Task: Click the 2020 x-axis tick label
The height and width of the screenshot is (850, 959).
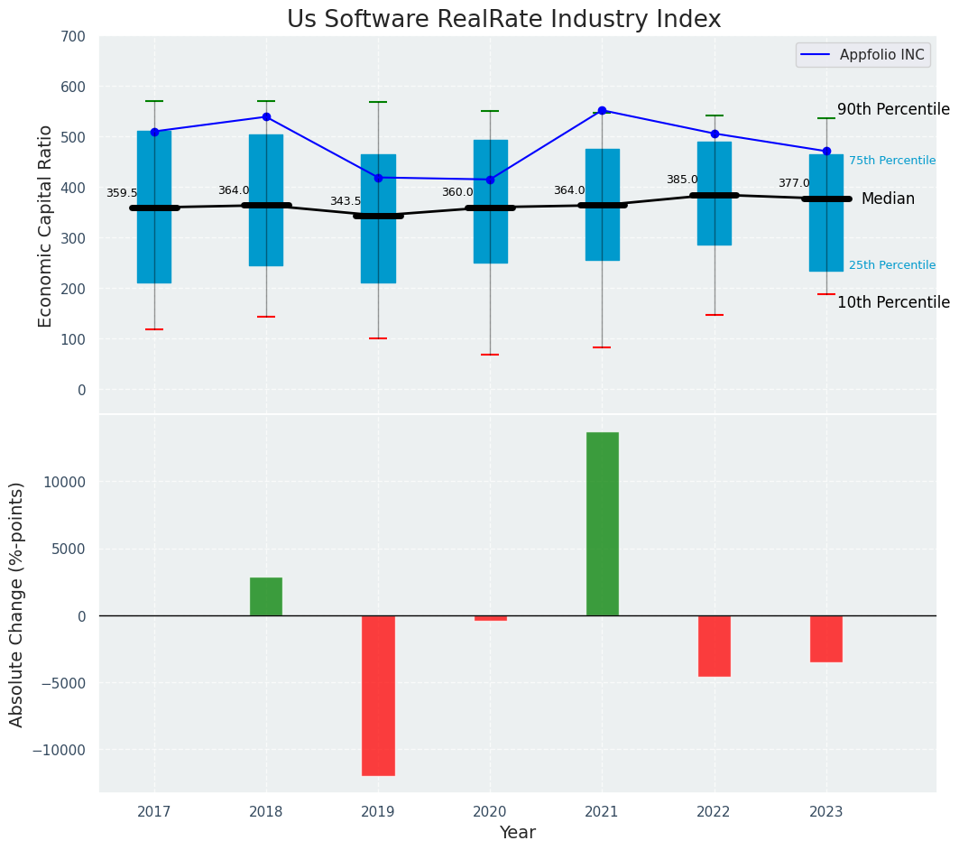Action: pyautogui.click(x=490, y=812)
